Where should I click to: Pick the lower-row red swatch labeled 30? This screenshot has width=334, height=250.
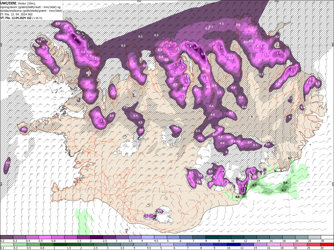click(327, 245)
